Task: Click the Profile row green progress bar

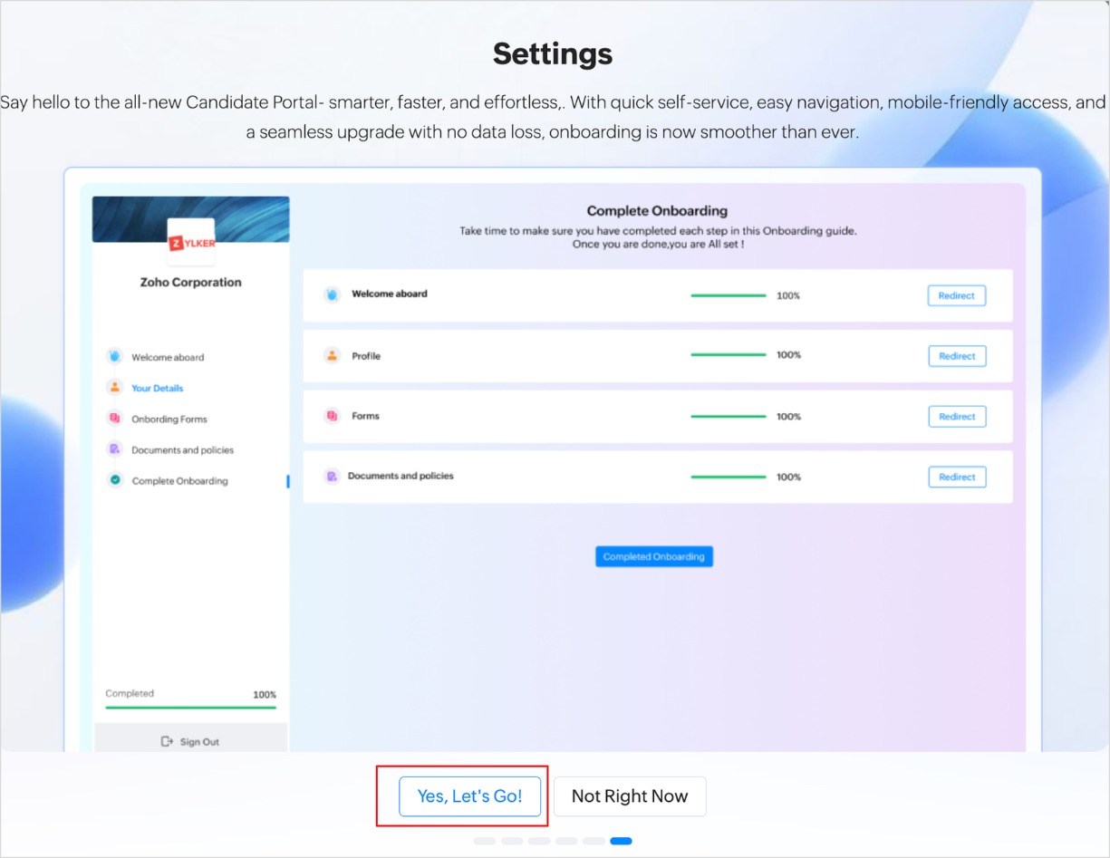Action: pos(729,355)
